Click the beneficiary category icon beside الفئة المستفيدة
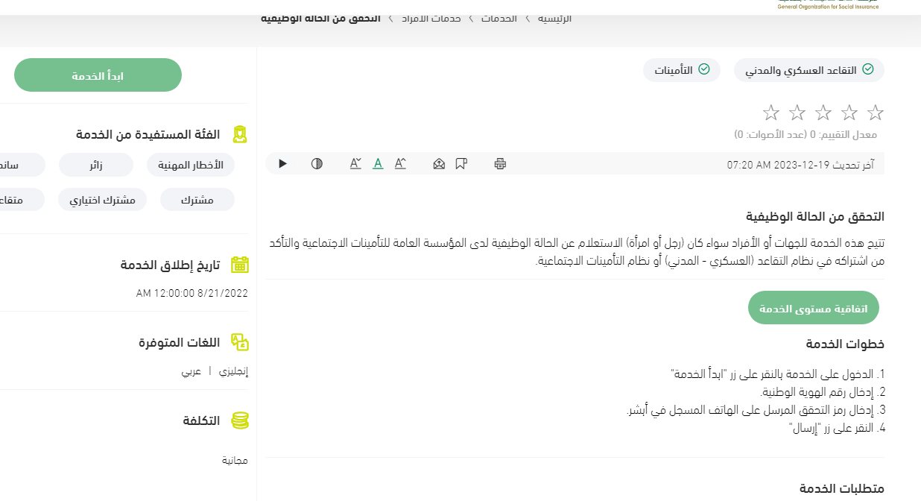 coord(239,134)
